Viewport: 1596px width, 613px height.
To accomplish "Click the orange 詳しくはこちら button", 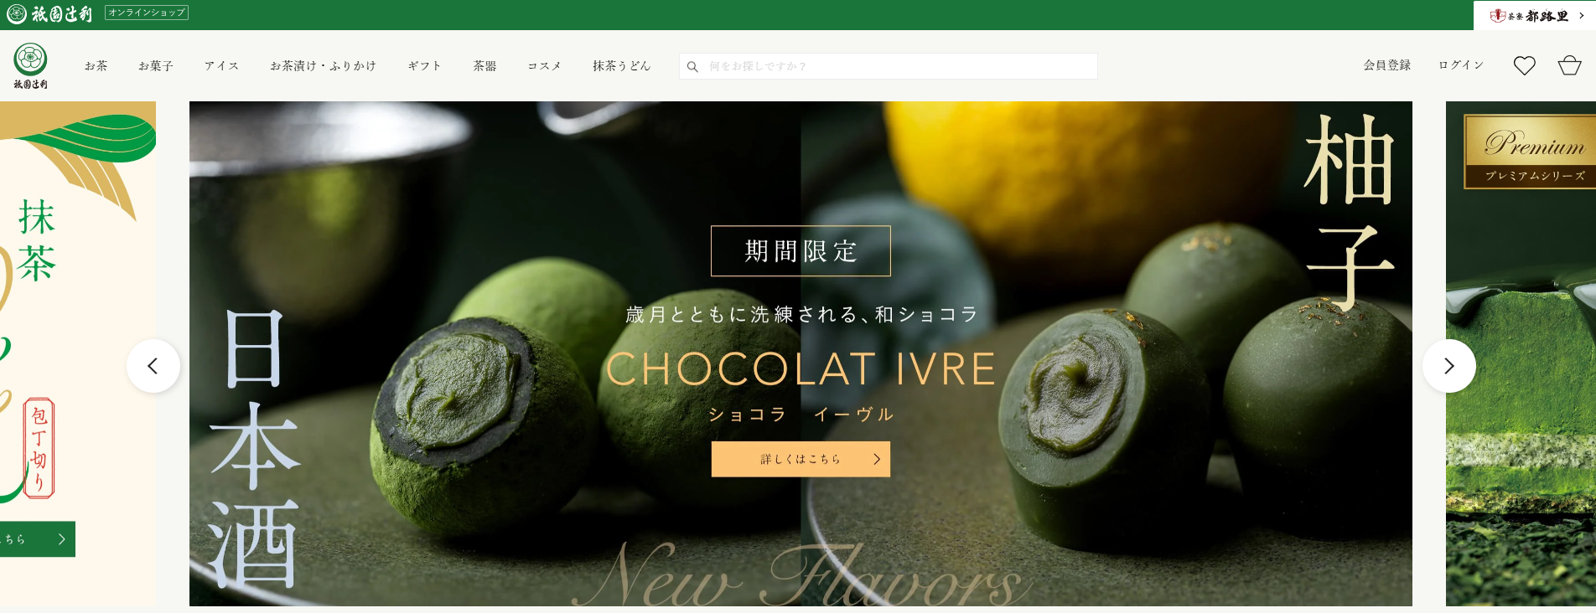I will coord(801,459).
